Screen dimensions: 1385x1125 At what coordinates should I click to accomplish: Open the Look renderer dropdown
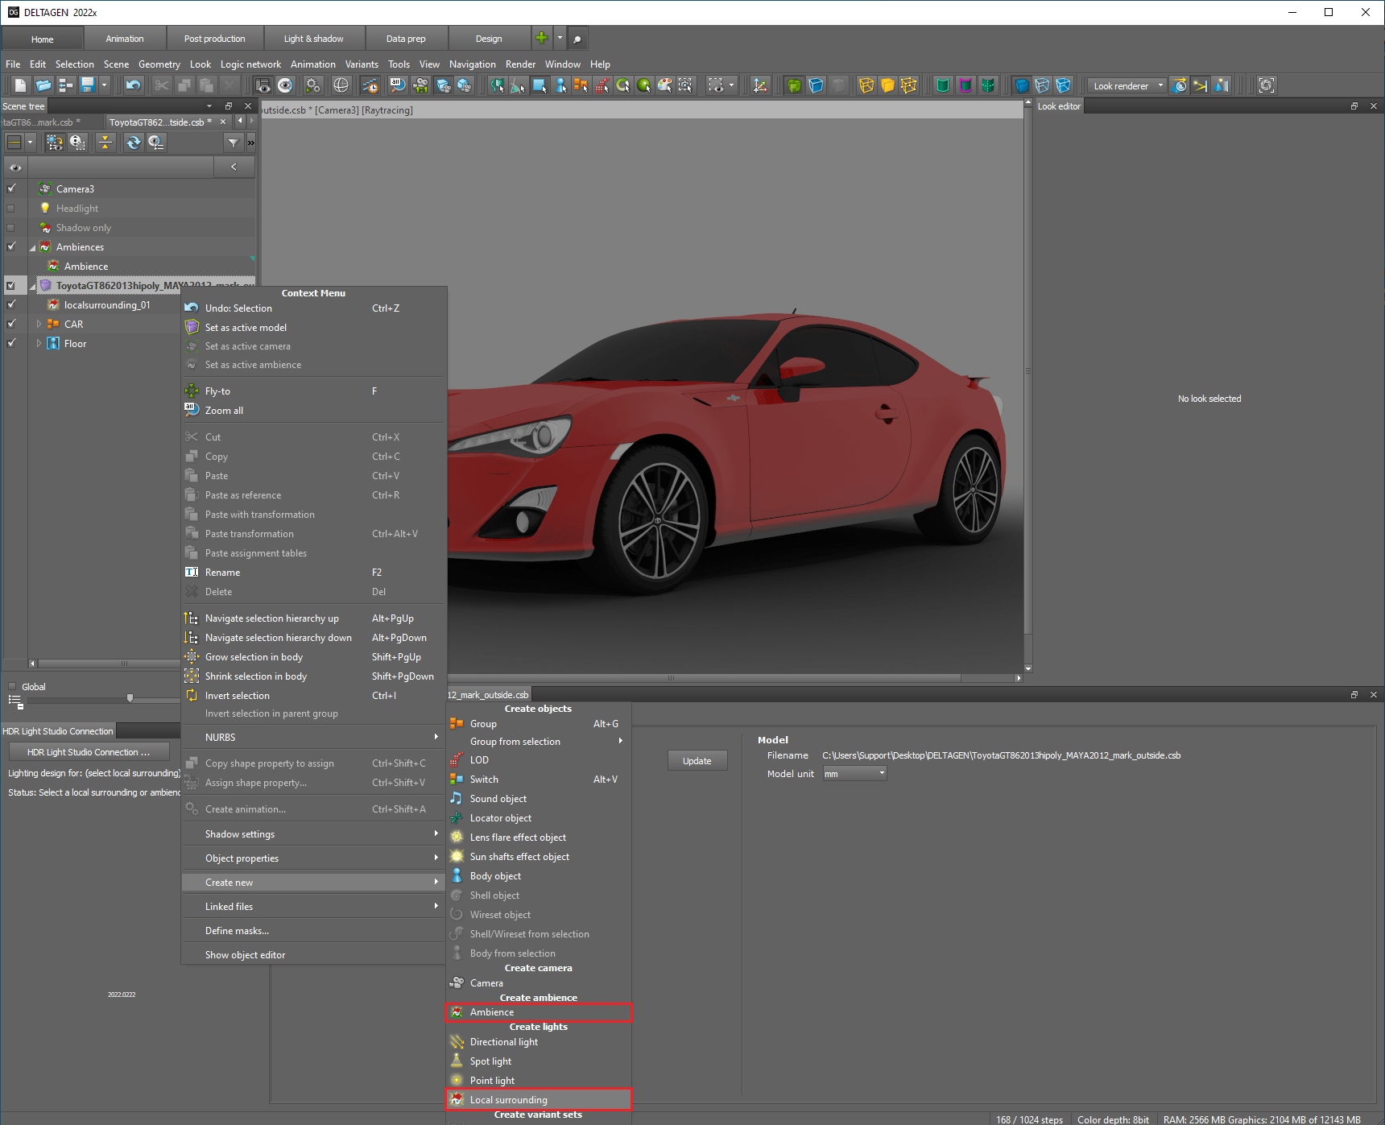pyautogui.click(x=1127, y=86)
